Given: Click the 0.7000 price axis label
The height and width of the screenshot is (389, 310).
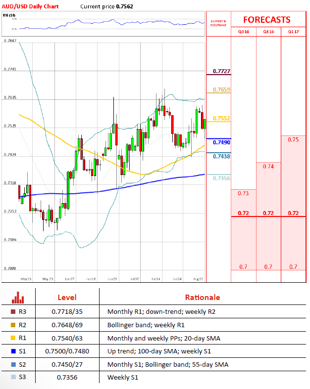Looking at the screenshot, I should [x=10, y=268].
